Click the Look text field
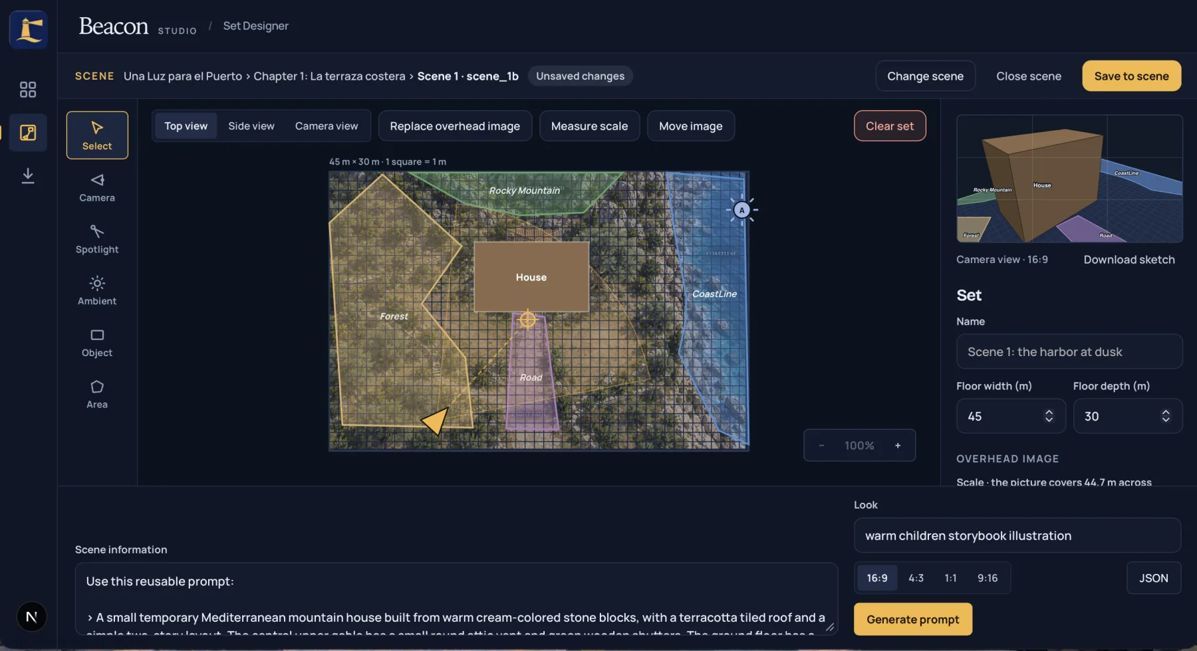1197x651 pixels. coord(1017,535)
